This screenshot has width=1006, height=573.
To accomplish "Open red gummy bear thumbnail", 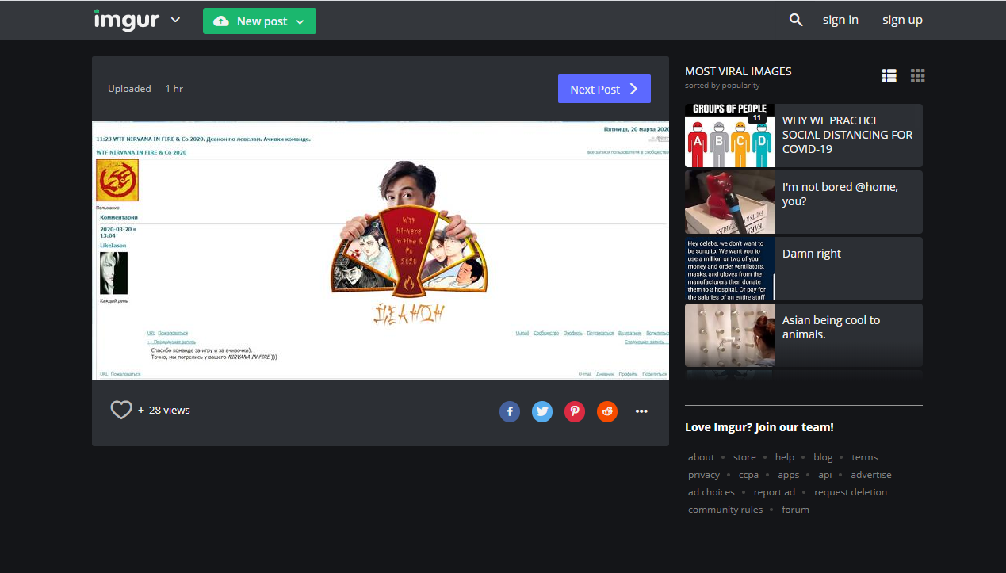I will click(x=729, y=202).
